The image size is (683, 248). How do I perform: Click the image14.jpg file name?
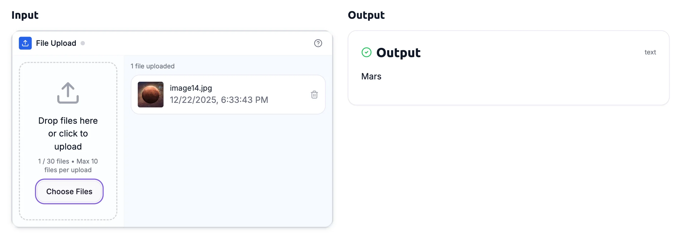(191, 88)
